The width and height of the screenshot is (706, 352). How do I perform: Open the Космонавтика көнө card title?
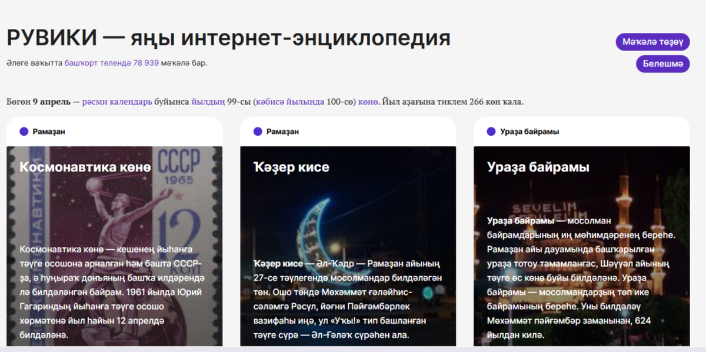tap(85, 167)
